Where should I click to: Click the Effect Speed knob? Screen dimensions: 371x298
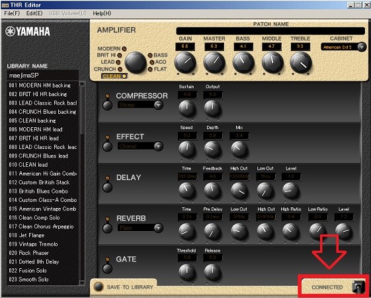pyautogui.click(x=187, y=150)
